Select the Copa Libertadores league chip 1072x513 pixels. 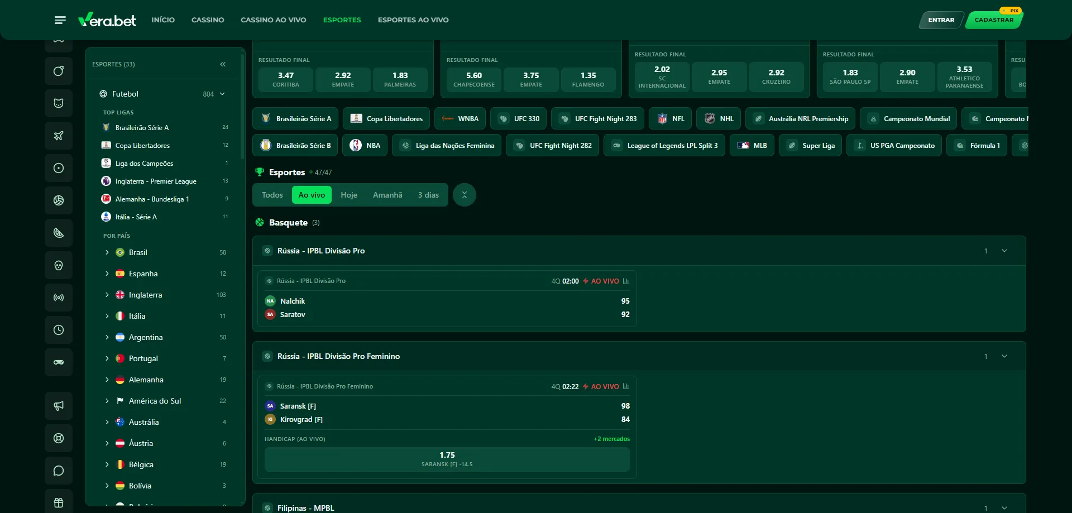pyautogui.click(x=386, y=118)
